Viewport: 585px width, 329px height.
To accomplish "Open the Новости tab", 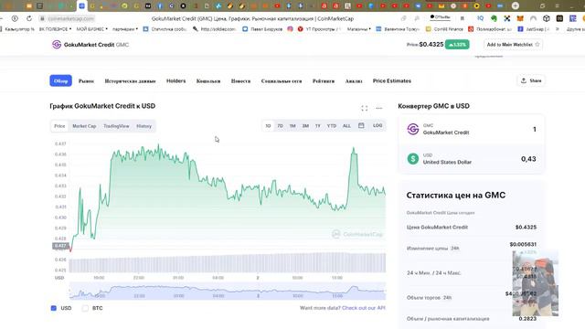I will [x=240, y=81].
